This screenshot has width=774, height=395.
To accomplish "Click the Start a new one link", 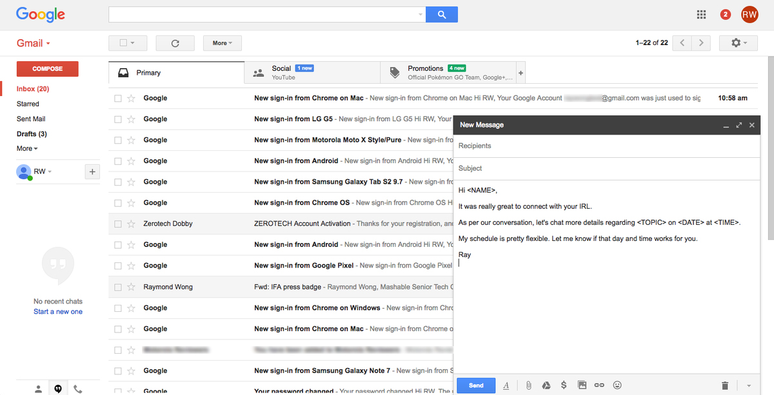I will coord(58,312).
